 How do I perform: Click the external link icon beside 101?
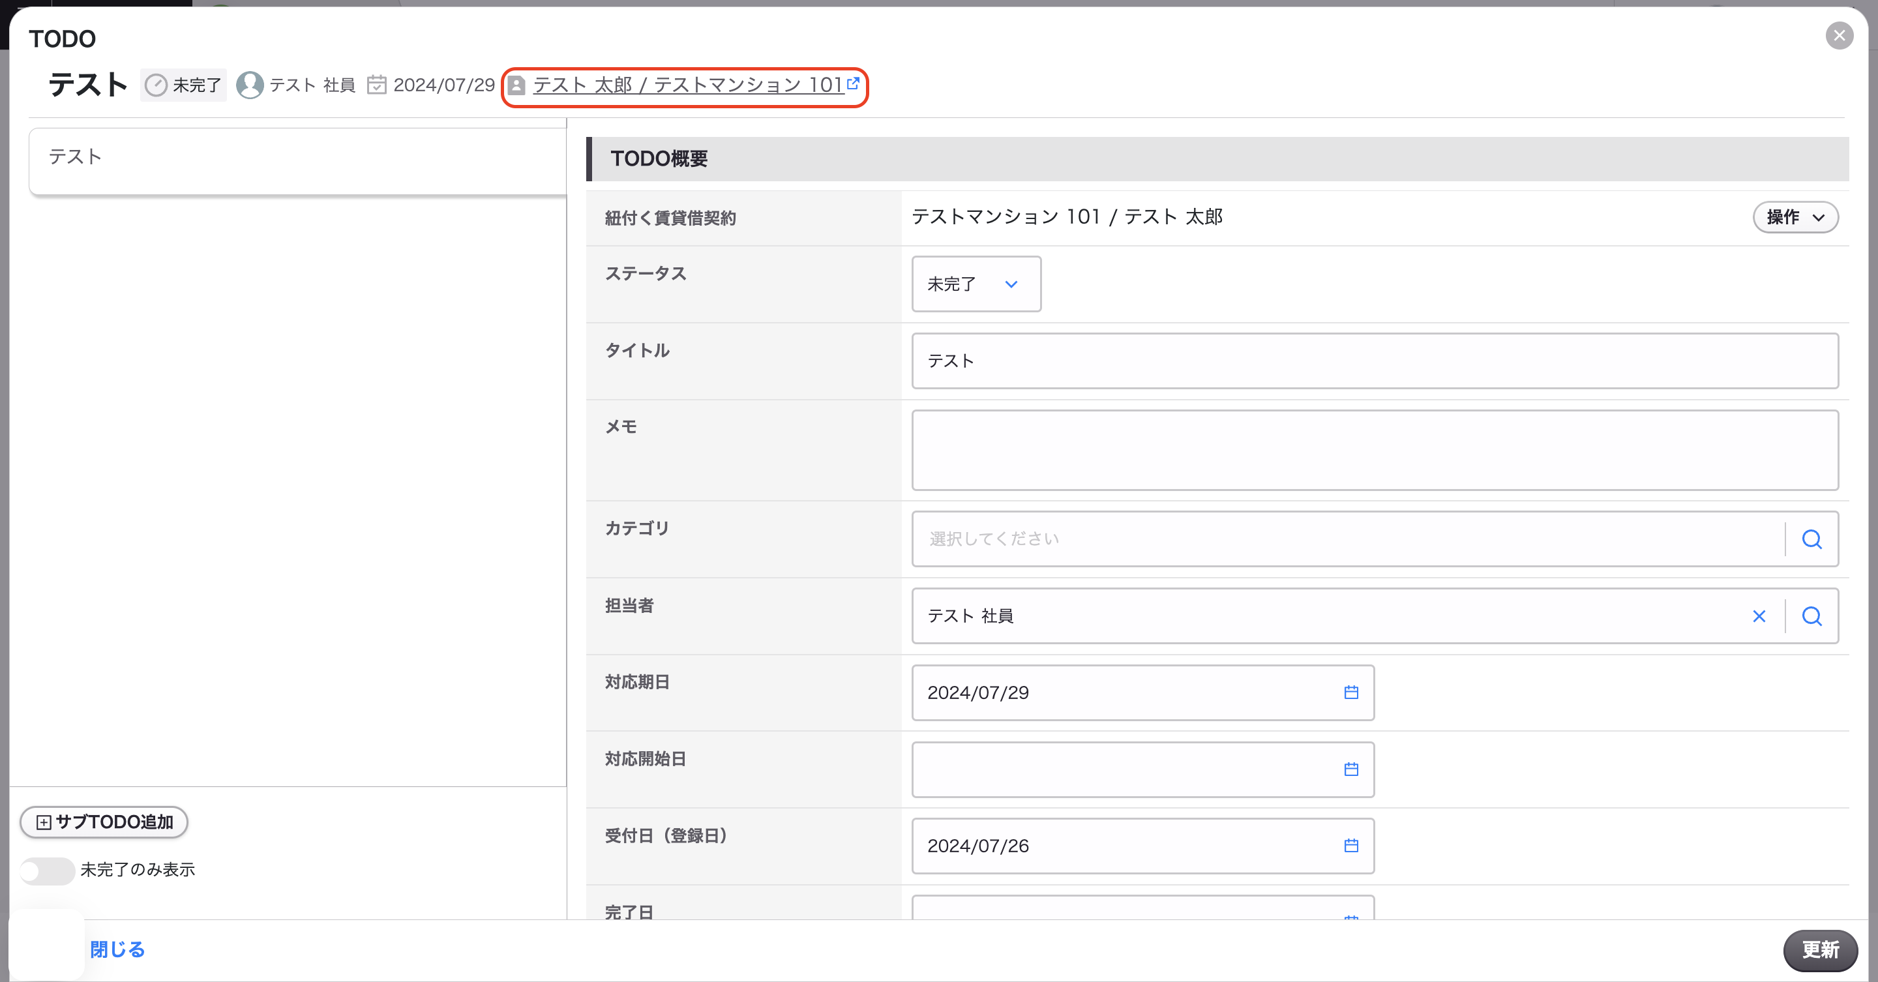click(x=852, y=84)
